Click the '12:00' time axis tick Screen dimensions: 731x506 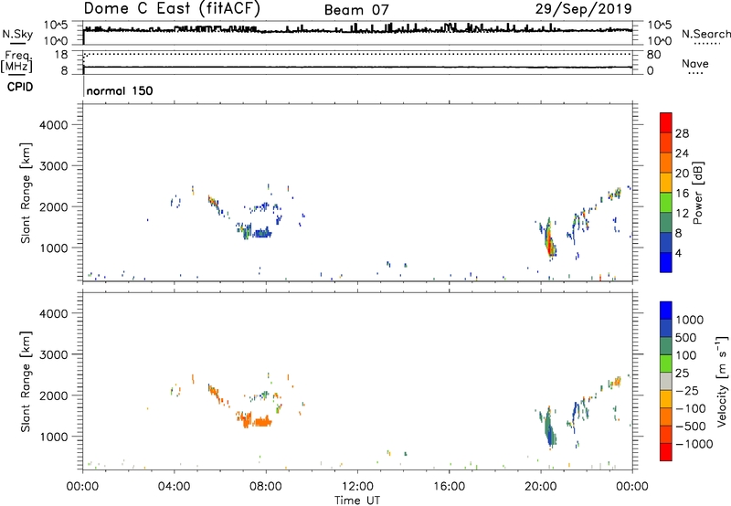(x=357, y=487)
